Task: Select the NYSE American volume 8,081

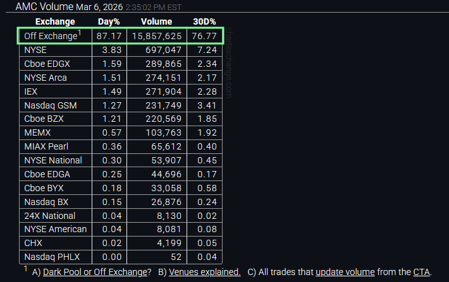Action: pyautogui.click(x=169, y=229)
